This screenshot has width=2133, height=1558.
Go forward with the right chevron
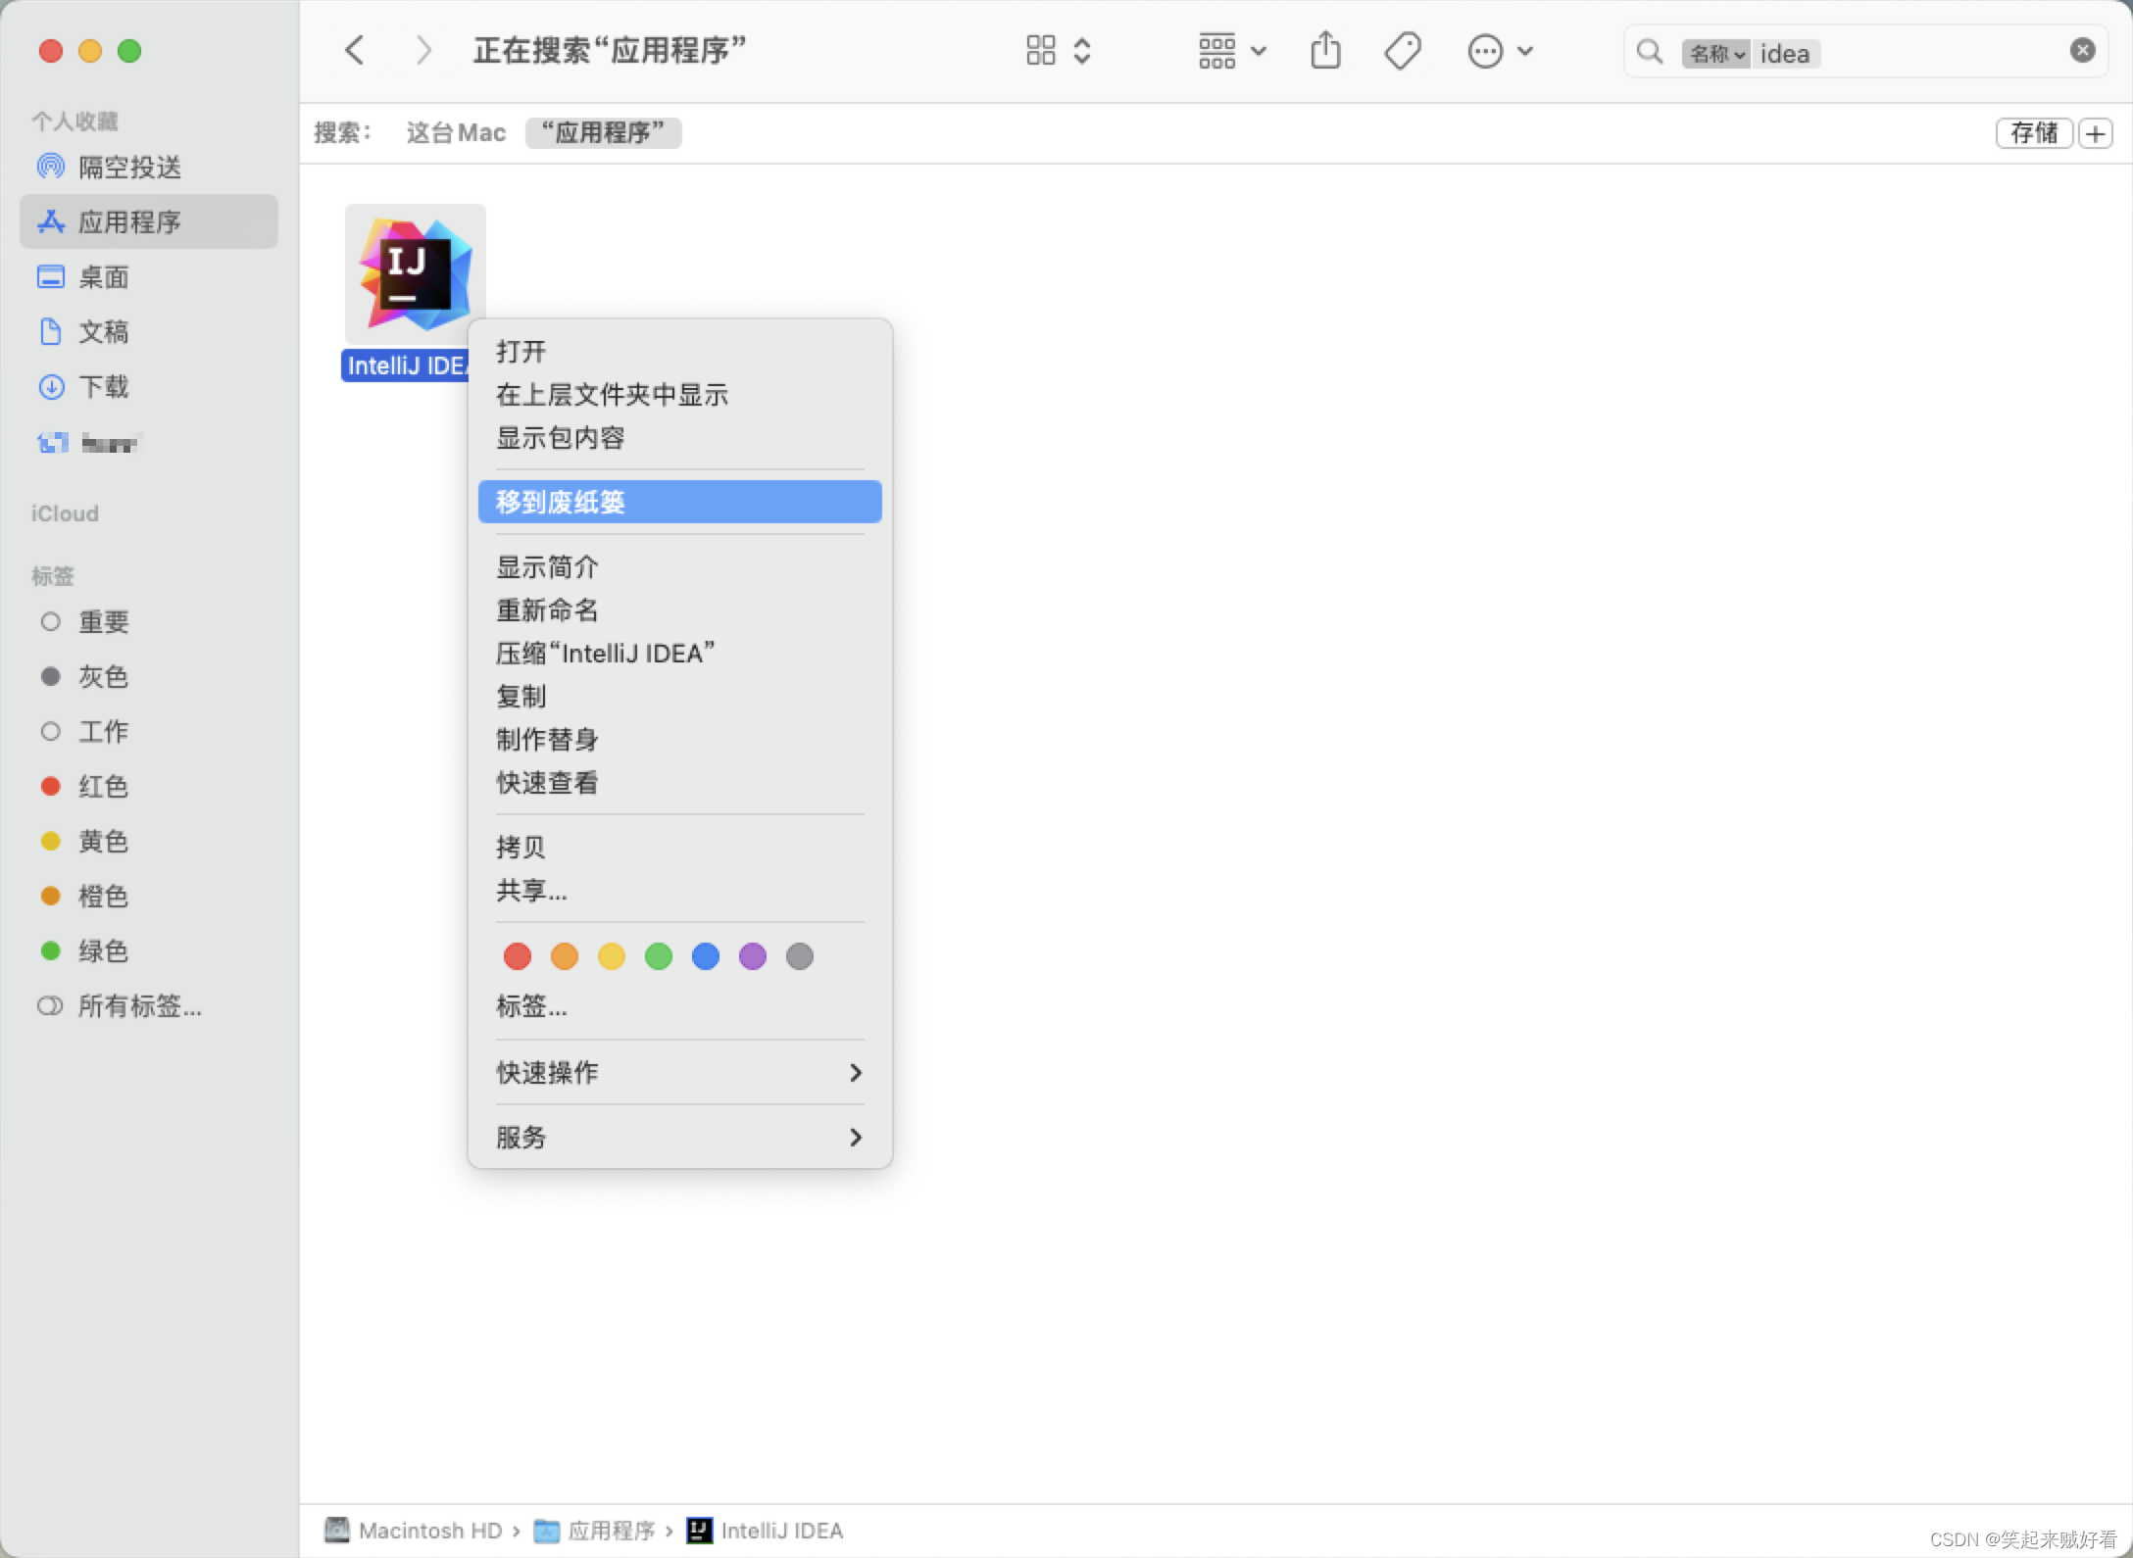pyautogui.click(x=422, y=51)
